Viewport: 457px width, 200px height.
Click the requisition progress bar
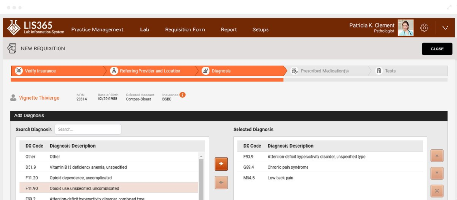tap(229, 80)
